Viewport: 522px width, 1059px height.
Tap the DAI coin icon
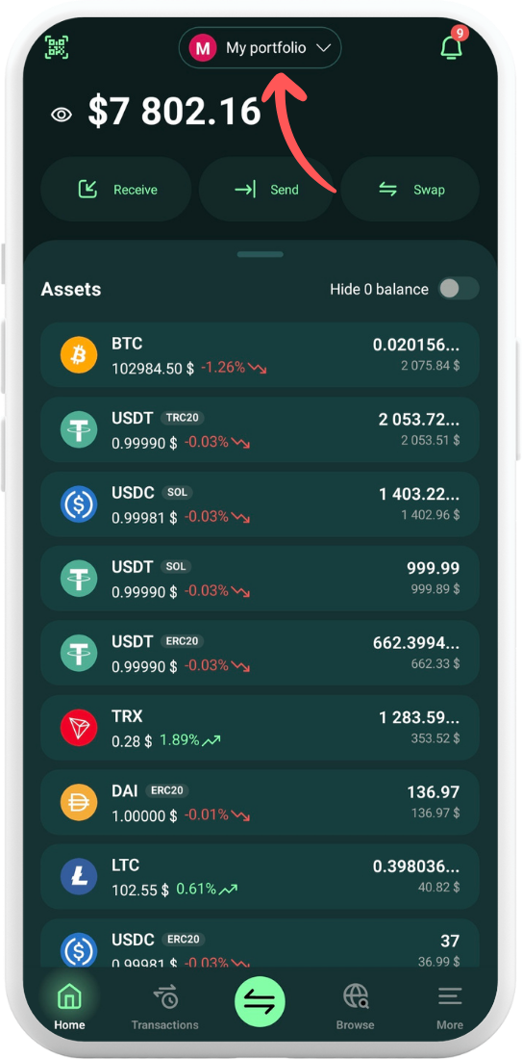pos(79,802)
